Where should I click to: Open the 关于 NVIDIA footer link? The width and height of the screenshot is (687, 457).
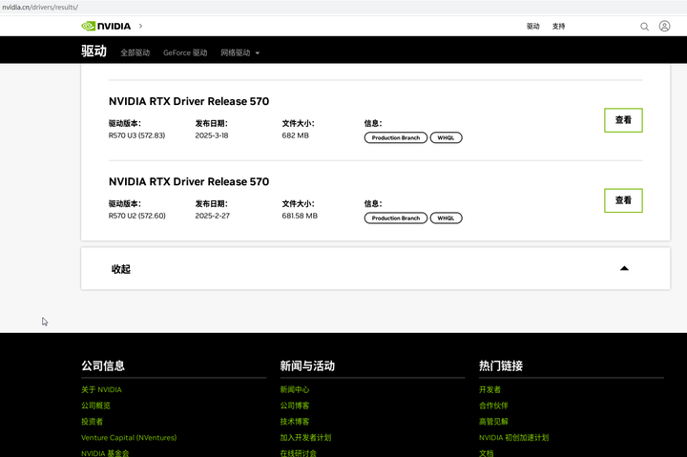101,389
